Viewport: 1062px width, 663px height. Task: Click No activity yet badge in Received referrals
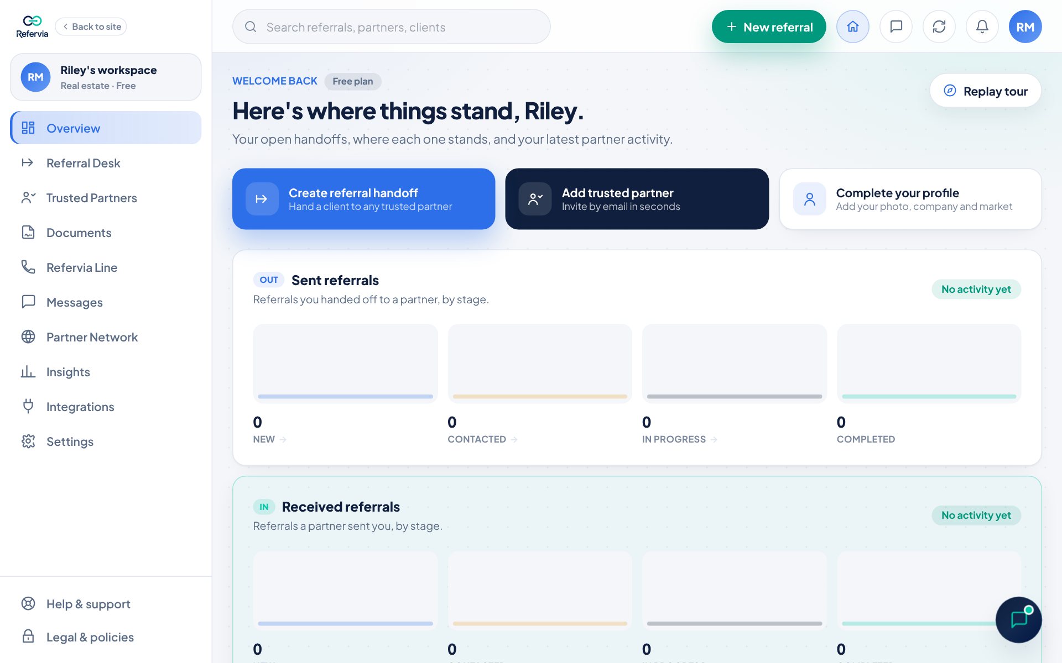pos(976,515)
